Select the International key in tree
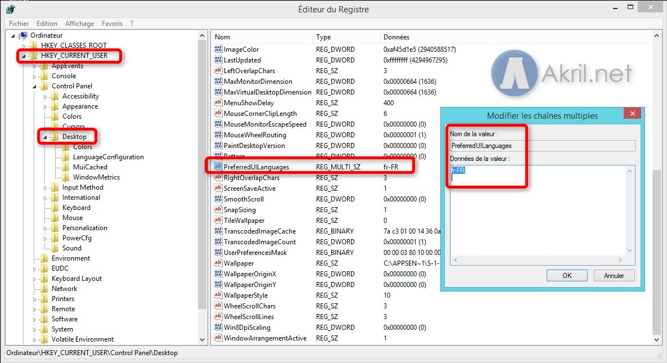667x363 pixels. click(81, 198)
